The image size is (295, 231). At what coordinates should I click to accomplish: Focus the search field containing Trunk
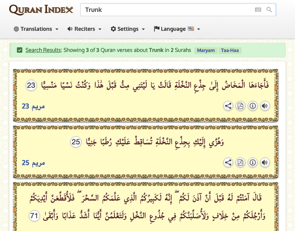click(x=165, y=10)
